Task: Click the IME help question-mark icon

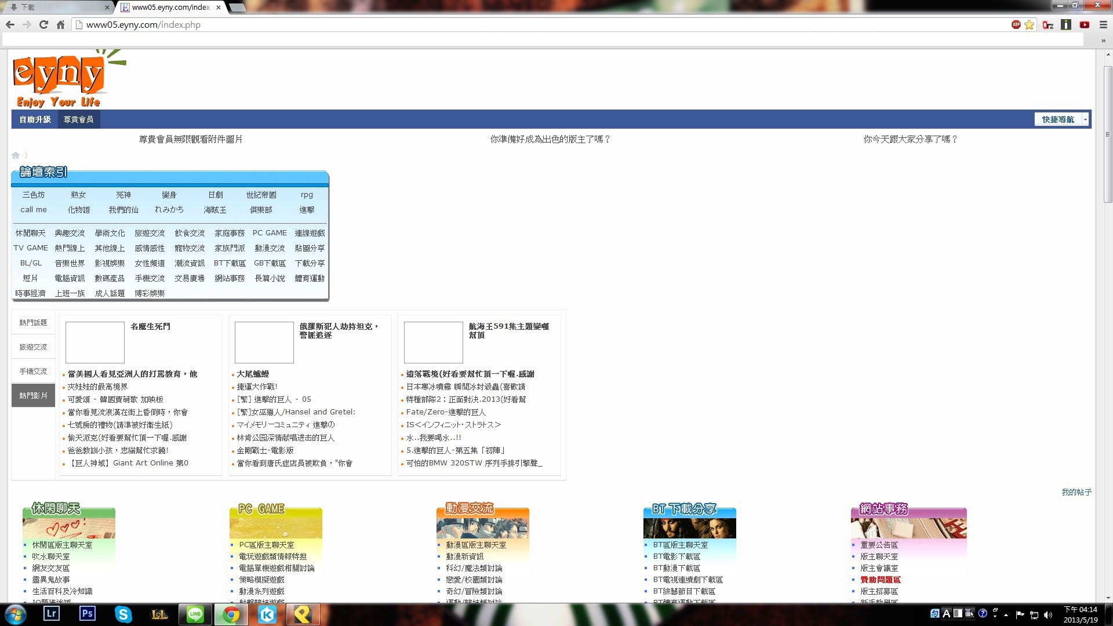Action: 983,613
